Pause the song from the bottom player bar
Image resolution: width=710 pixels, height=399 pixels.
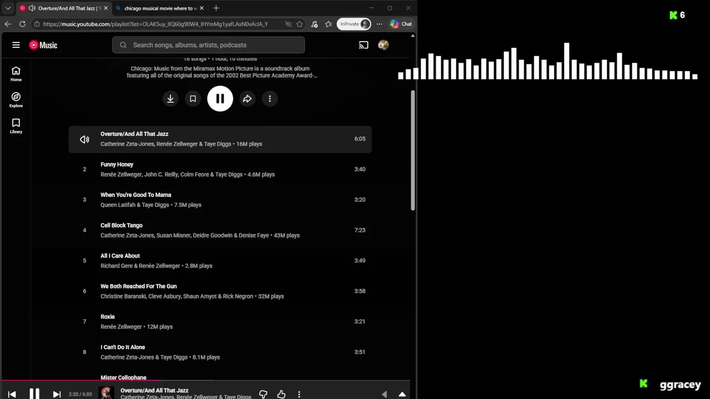pos(34,394)
